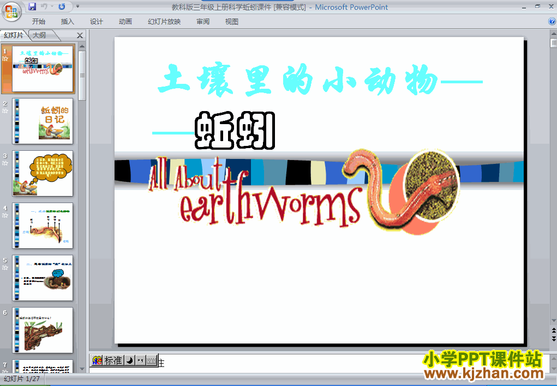Open the 开始 ribbon tab
This screenshot has width=557, height=386.
click(x=39, y=22)
